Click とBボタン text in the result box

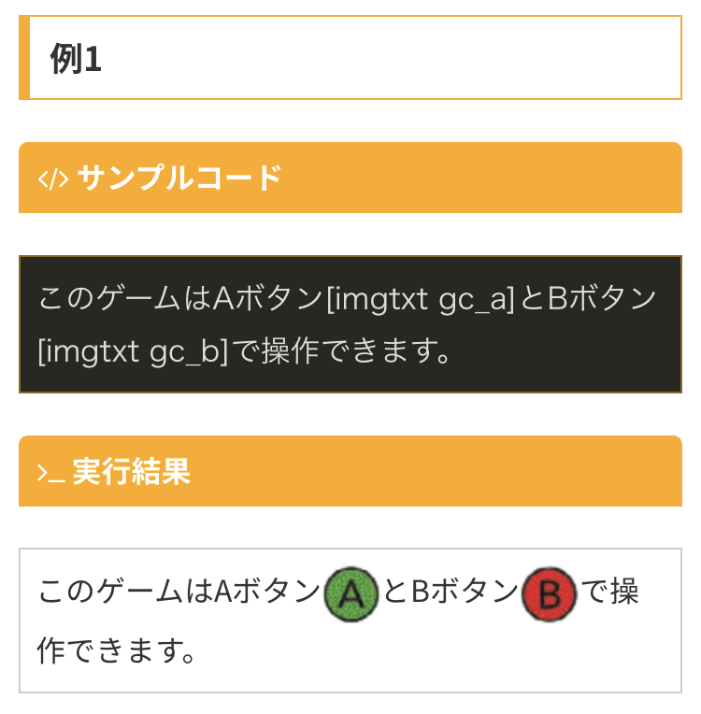450,591
